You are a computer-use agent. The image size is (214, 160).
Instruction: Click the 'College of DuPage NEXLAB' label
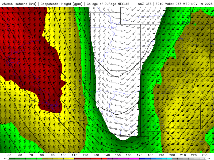point(108,4)
